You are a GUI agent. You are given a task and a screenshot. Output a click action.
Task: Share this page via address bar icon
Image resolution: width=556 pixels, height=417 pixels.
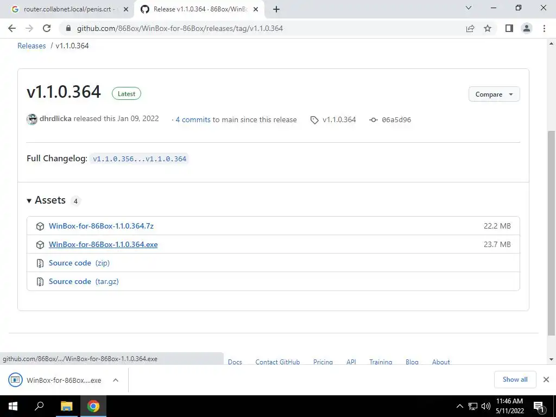pyautogui.click(x=470, y=28)
